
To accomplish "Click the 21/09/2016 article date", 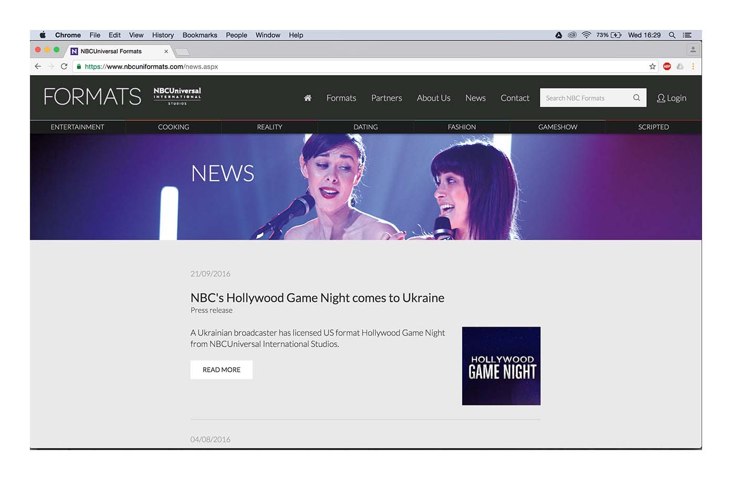I will 210,274.
